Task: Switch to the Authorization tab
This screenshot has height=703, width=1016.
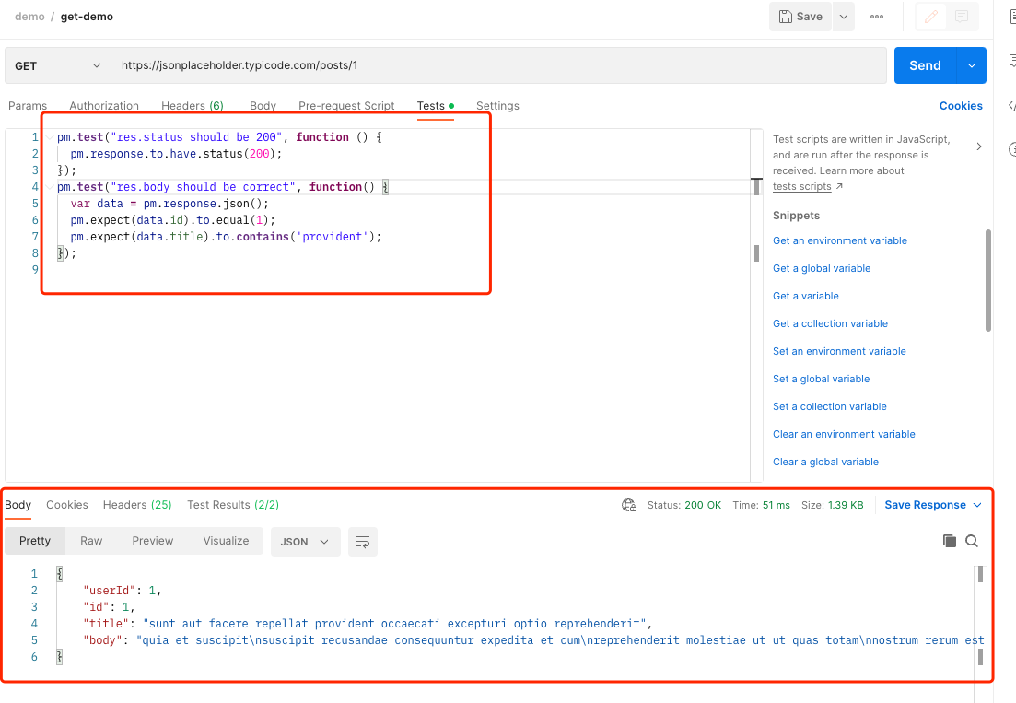Action: click(x=104, y=106)
